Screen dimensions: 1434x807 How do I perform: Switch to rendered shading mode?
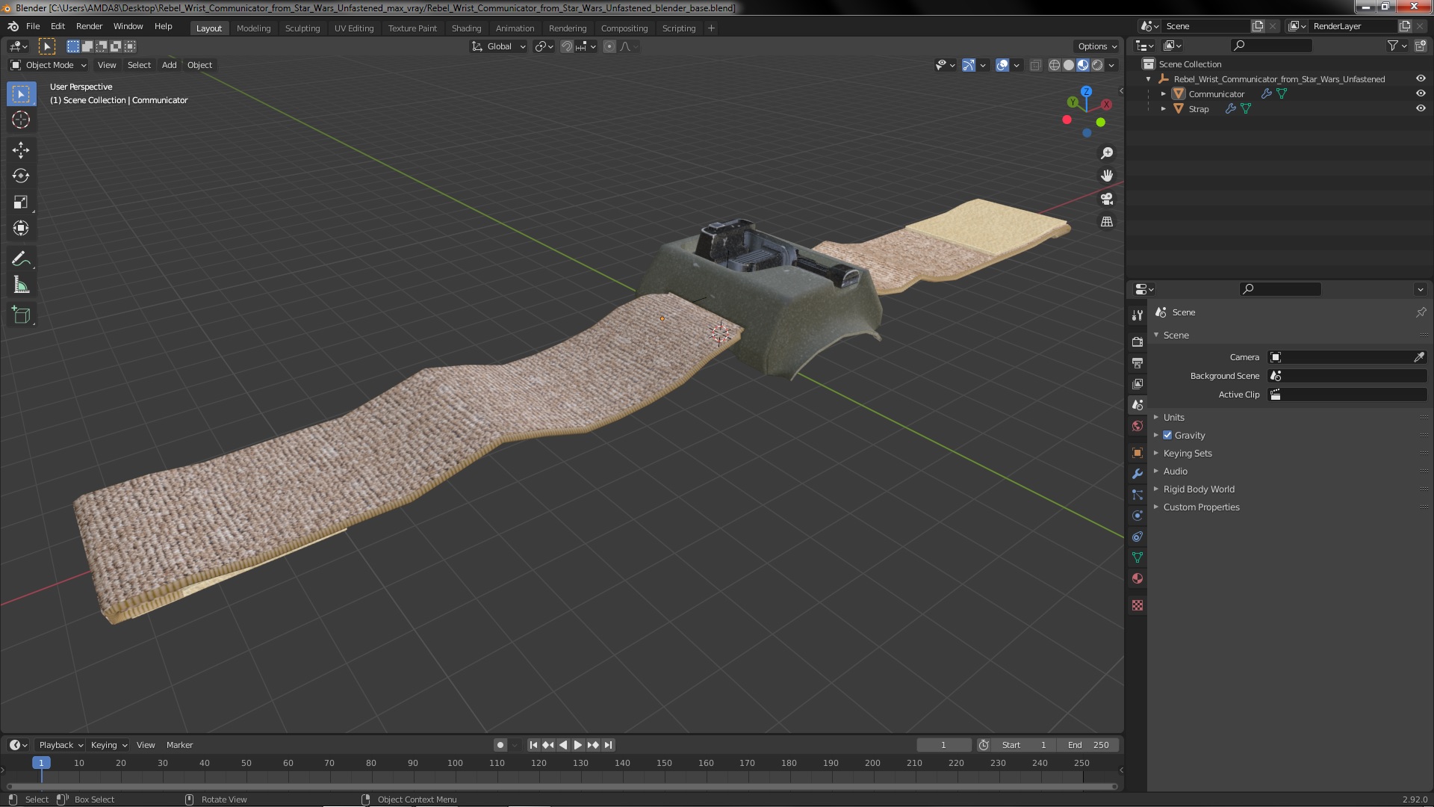1097,65
